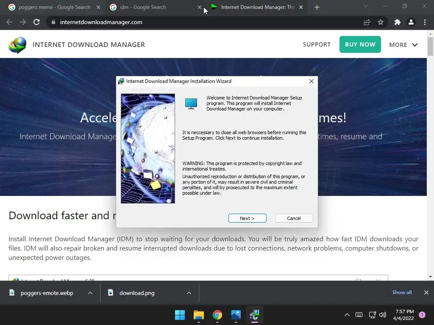
Task: Click Show all downloads
Action: click(x=402, y=292)
